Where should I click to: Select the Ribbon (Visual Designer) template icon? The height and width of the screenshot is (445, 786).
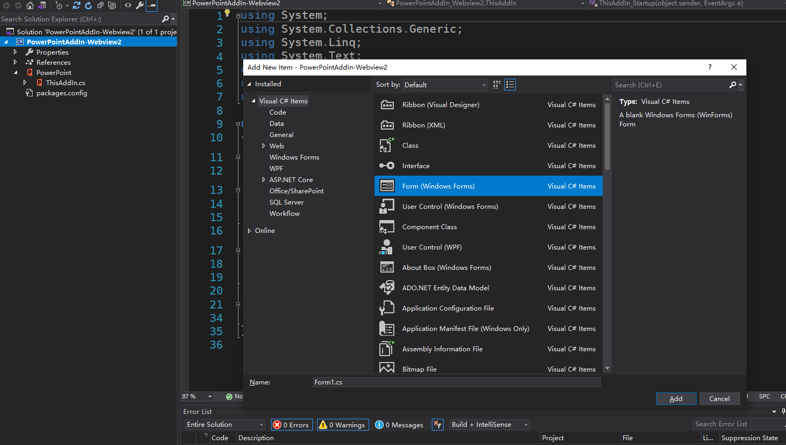387,105
